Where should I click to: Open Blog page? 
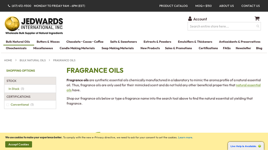(x=259, y=48)
